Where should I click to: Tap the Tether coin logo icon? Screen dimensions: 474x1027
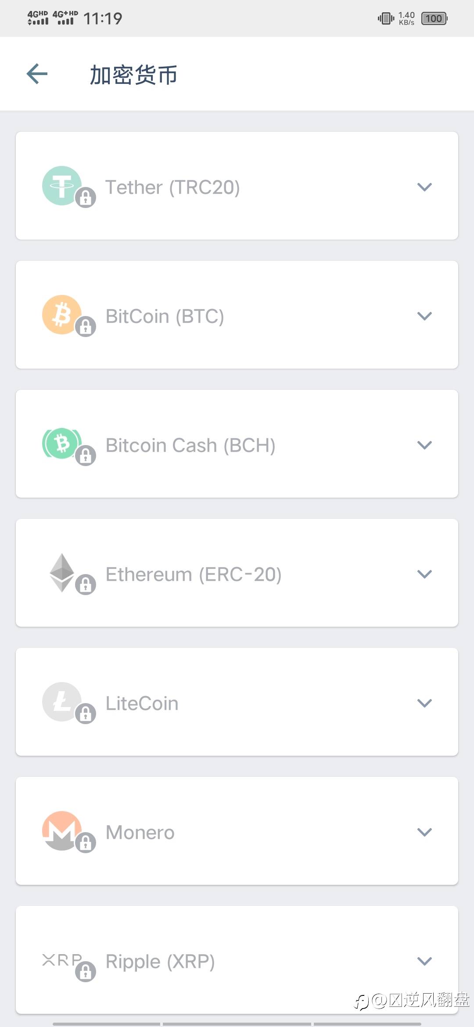click(61, 185)
